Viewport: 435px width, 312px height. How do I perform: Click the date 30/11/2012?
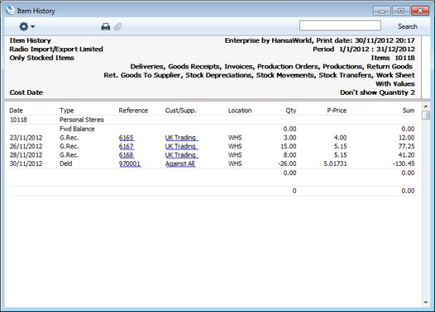[26, 163]
